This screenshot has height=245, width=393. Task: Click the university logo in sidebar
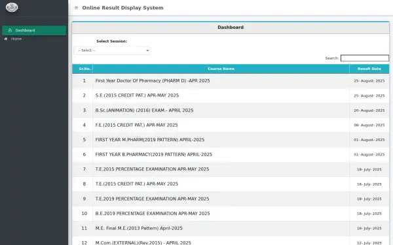point(12,7)
